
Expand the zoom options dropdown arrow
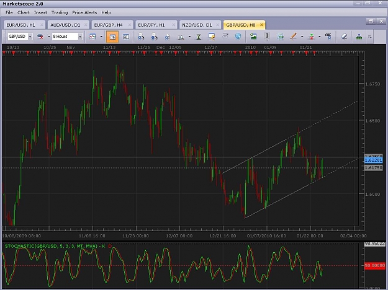point(189,37)
